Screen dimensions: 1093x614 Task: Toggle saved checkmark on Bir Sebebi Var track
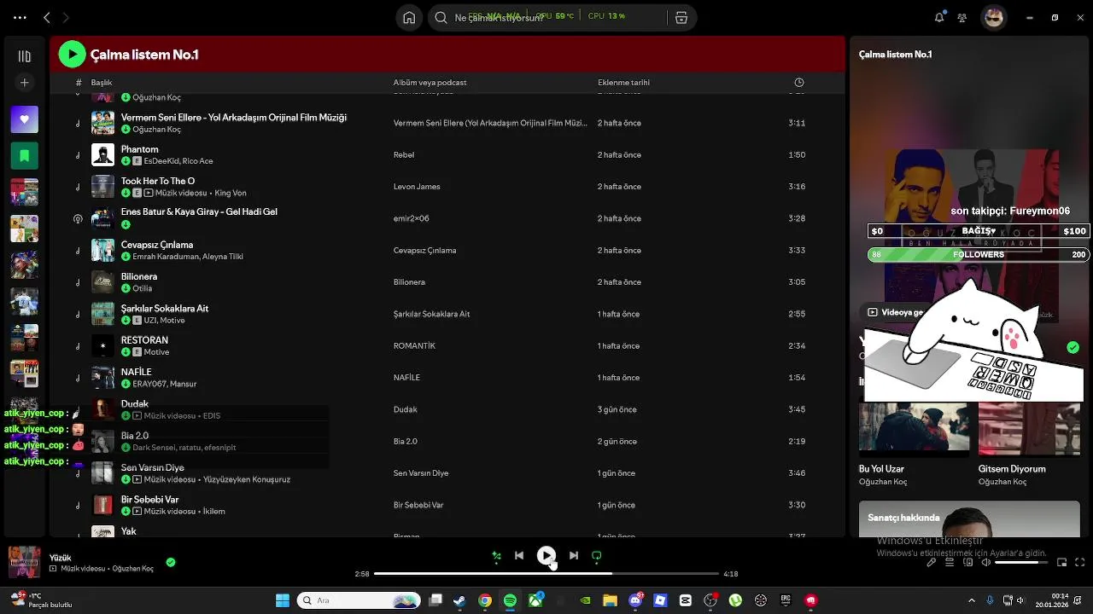[126, 512]
